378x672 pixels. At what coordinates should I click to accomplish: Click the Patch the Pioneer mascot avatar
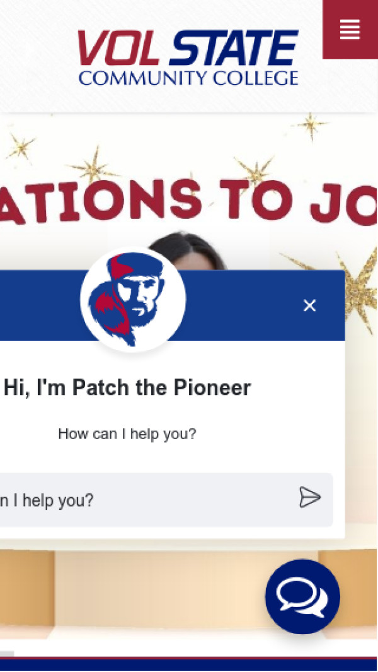point(133,300)
